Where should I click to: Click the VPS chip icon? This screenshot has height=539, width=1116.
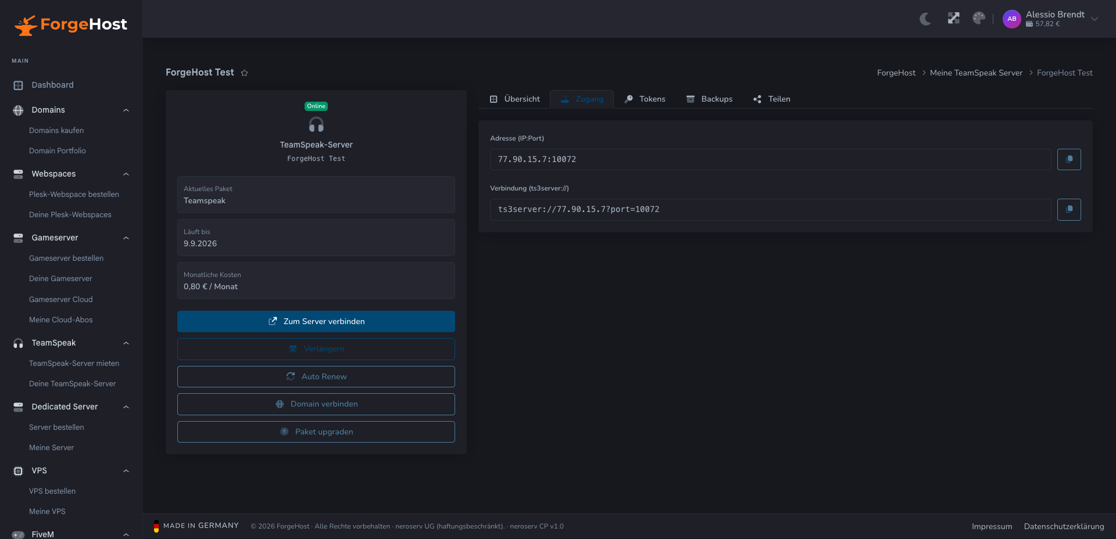coord(18,471)
